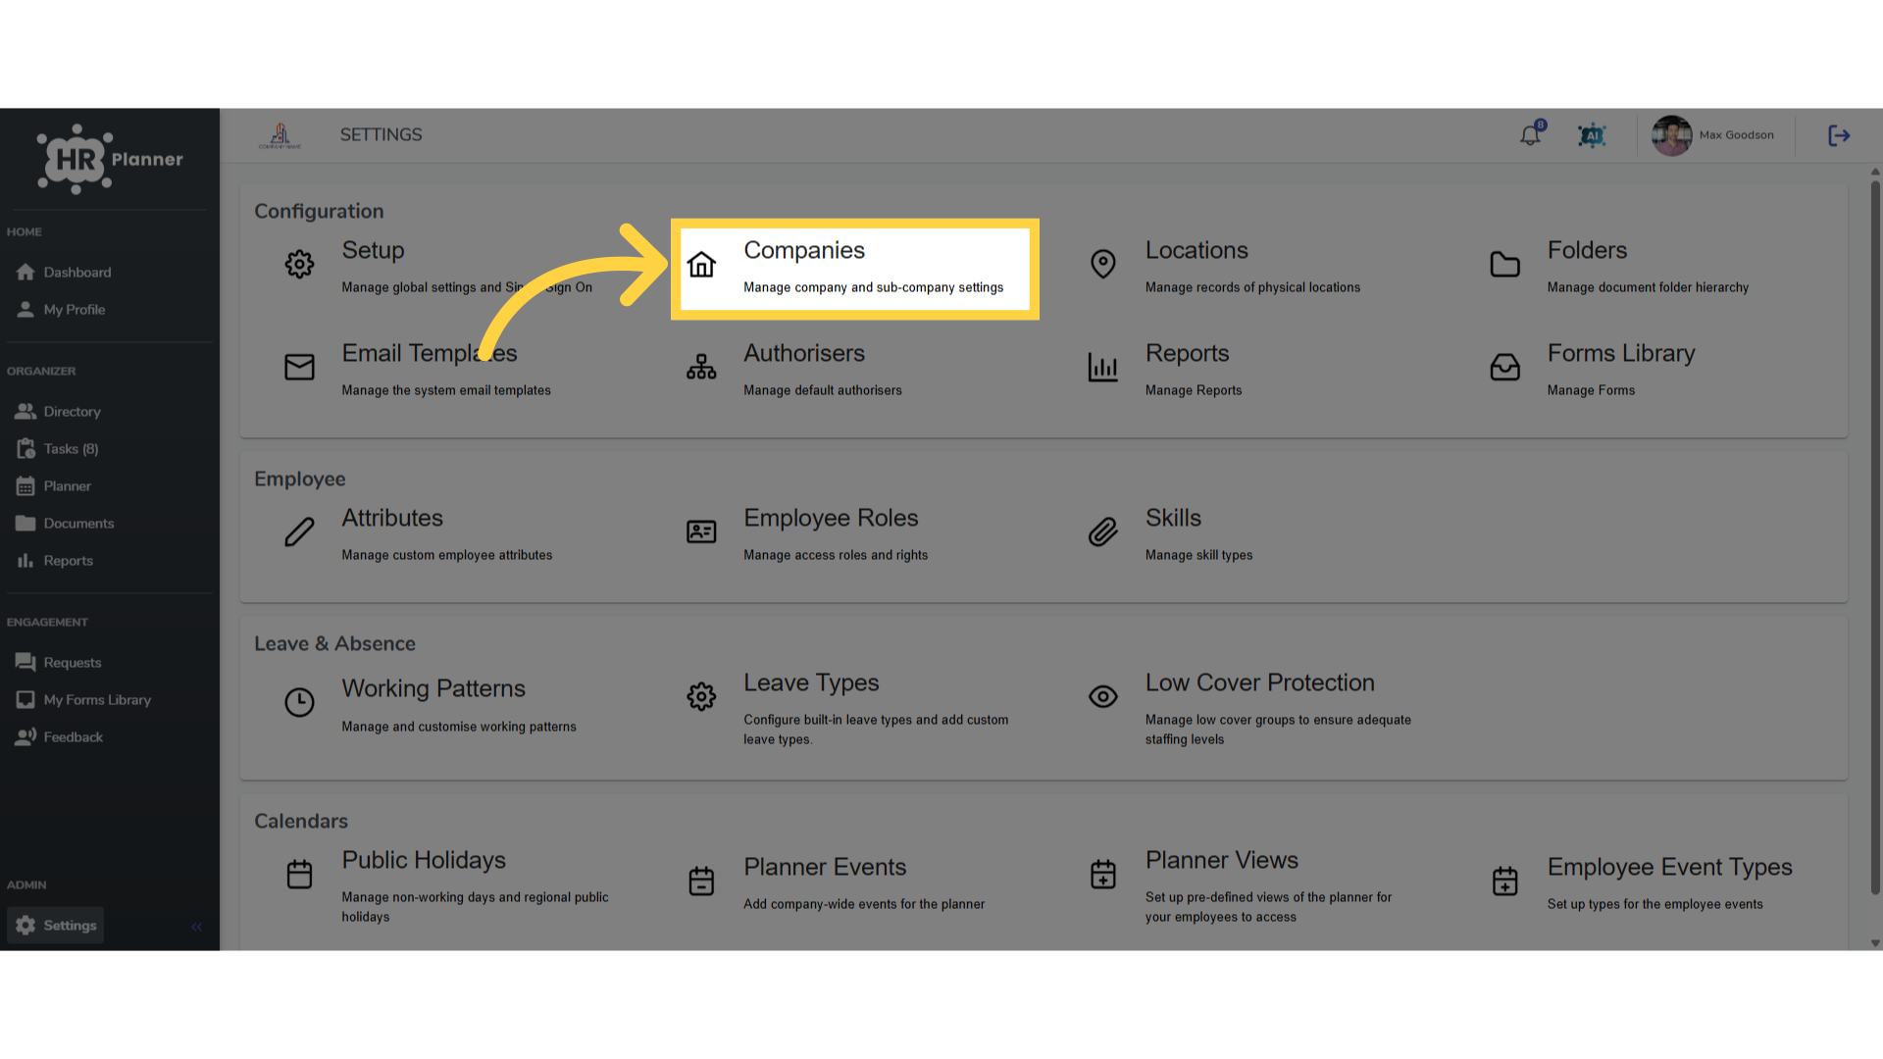The image size is (1883, 1059).
Task: Click the page vertical scrollbar
Action: pyautogui.click(x=1875, y=537)
